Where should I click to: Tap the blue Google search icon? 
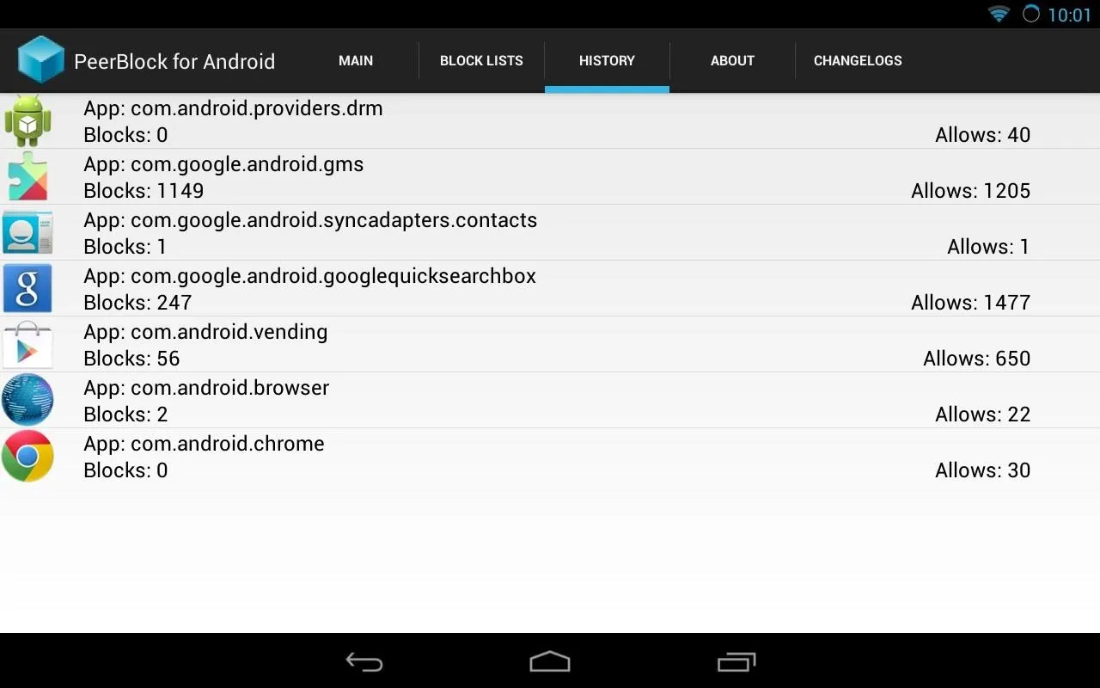click(x=27, y=288)
